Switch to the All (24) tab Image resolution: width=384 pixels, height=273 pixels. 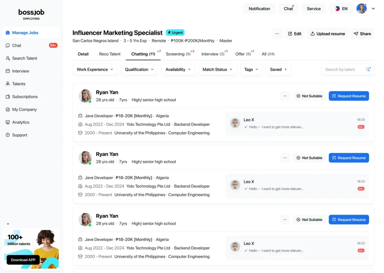[268, 54]
